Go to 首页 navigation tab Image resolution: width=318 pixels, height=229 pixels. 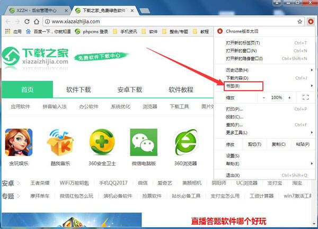[x=28, y=90]
